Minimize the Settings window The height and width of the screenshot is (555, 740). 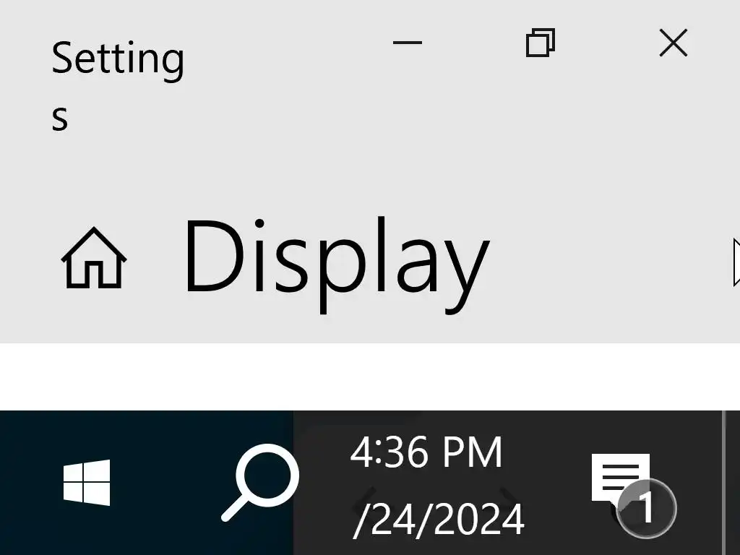coord(408,43)
